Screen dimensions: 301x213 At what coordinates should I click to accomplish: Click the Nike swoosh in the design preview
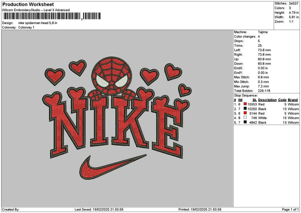113,167
